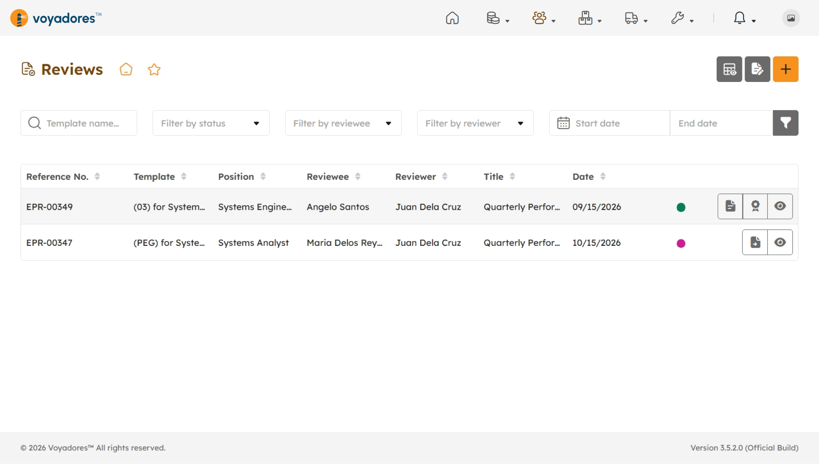View EPR-00347 with eye icon

point(780,242)
